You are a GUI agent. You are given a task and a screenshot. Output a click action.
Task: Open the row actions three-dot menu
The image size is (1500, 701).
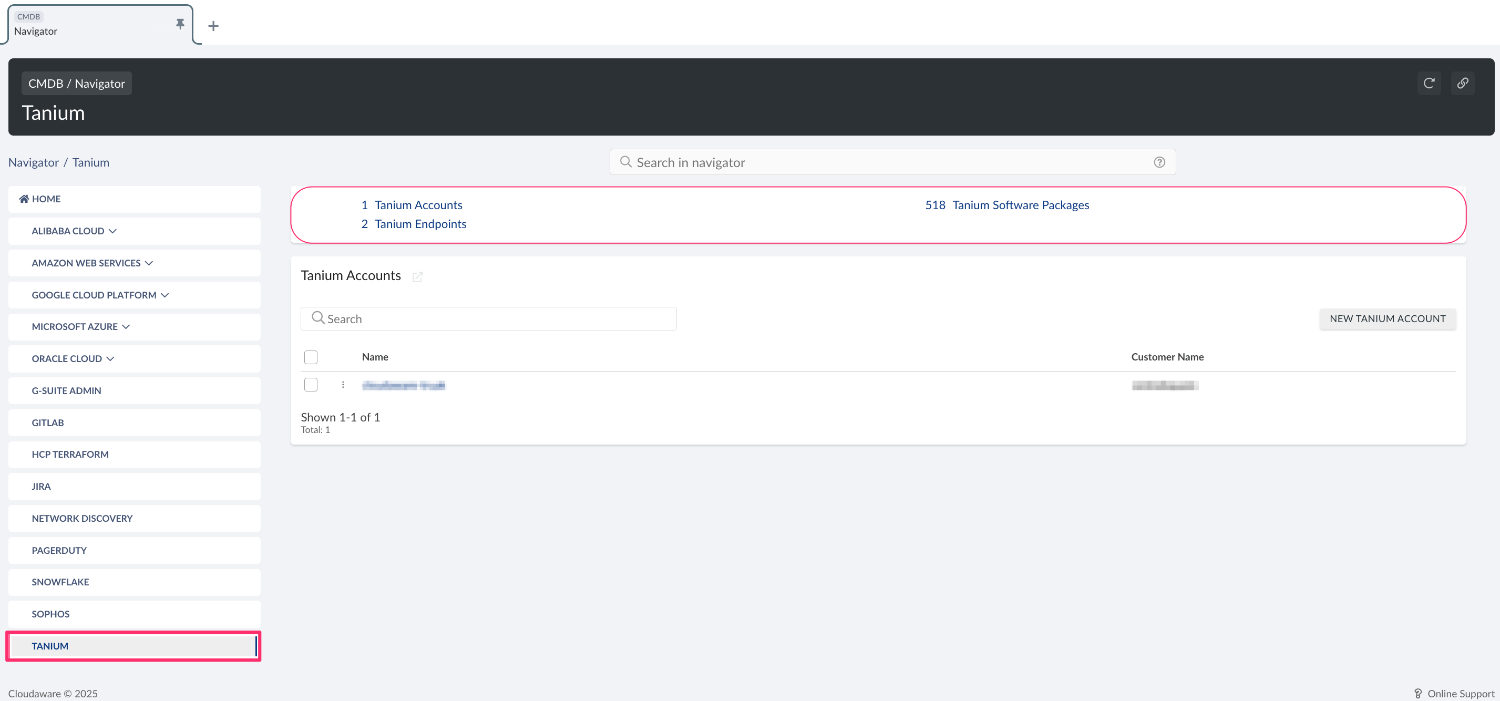[x=343, y=385]
